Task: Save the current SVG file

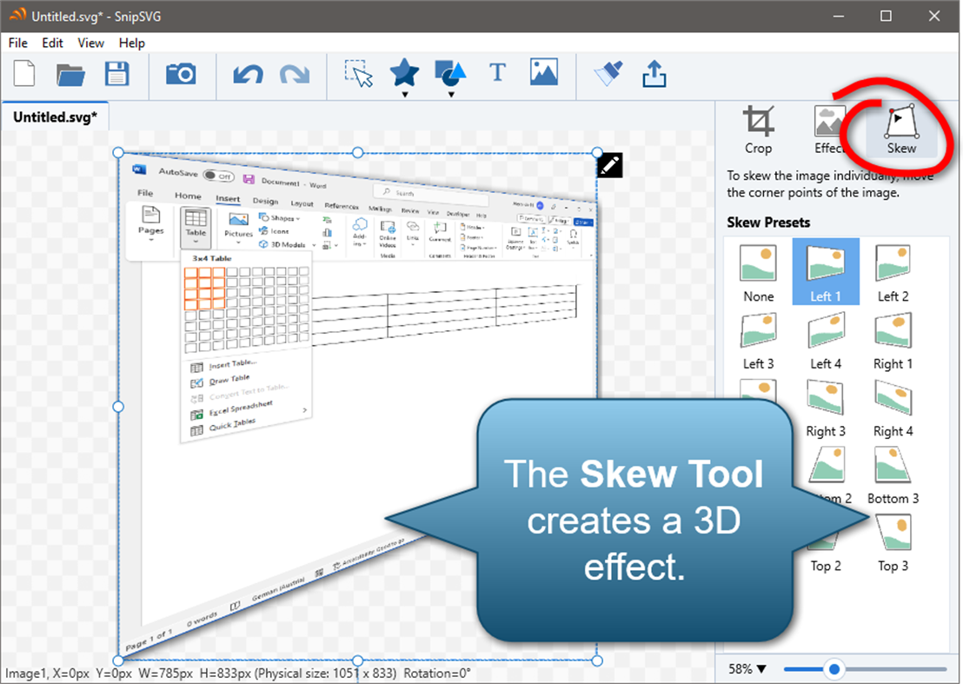Action: (116, 75)
